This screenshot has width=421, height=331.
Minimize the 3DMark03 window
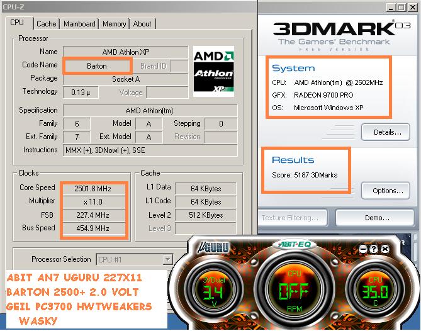click(391, 8)
